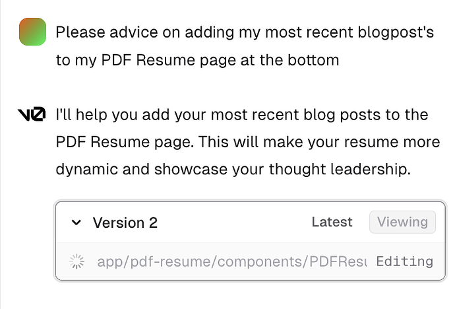Click the v0 logo beside the reply
The height and width of the screenshot is (309, 455).
tap(32, 114)
